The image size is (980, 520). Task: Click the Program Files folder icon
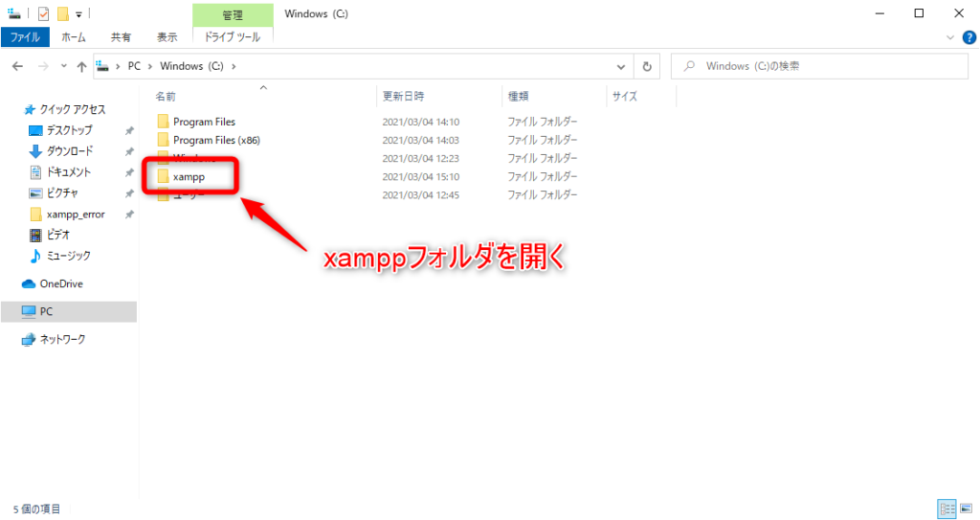(x=163, y=122)
